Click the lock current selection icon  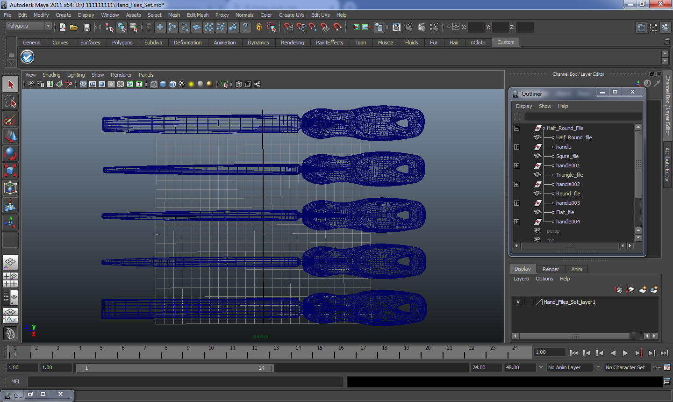coord(258,27)
